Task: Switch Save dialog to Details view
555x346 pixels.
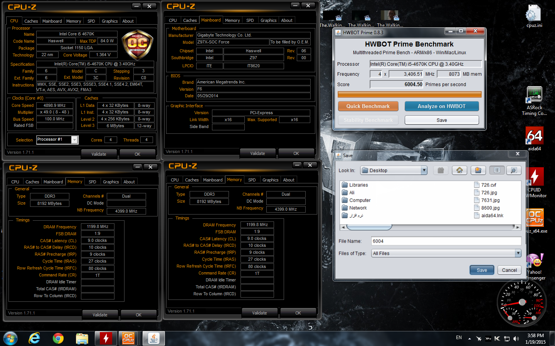Action: tap(513, 170)
